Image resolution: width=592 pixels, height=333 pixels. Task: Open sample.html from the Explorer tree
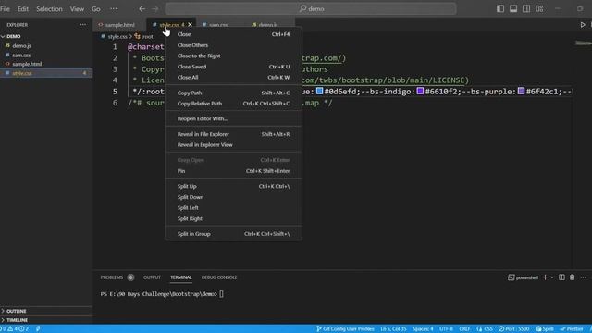(27, 64)
